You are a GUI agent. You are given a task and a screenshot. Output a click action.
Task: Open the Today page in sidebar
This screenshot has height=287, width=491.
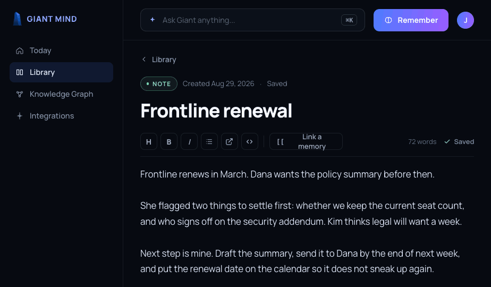(x=62, y=50)
